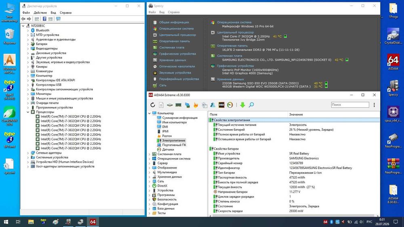Open the Вид menu in Speccy
The height and width of the screenshot is (227, 404).
[x=162, y=12]
